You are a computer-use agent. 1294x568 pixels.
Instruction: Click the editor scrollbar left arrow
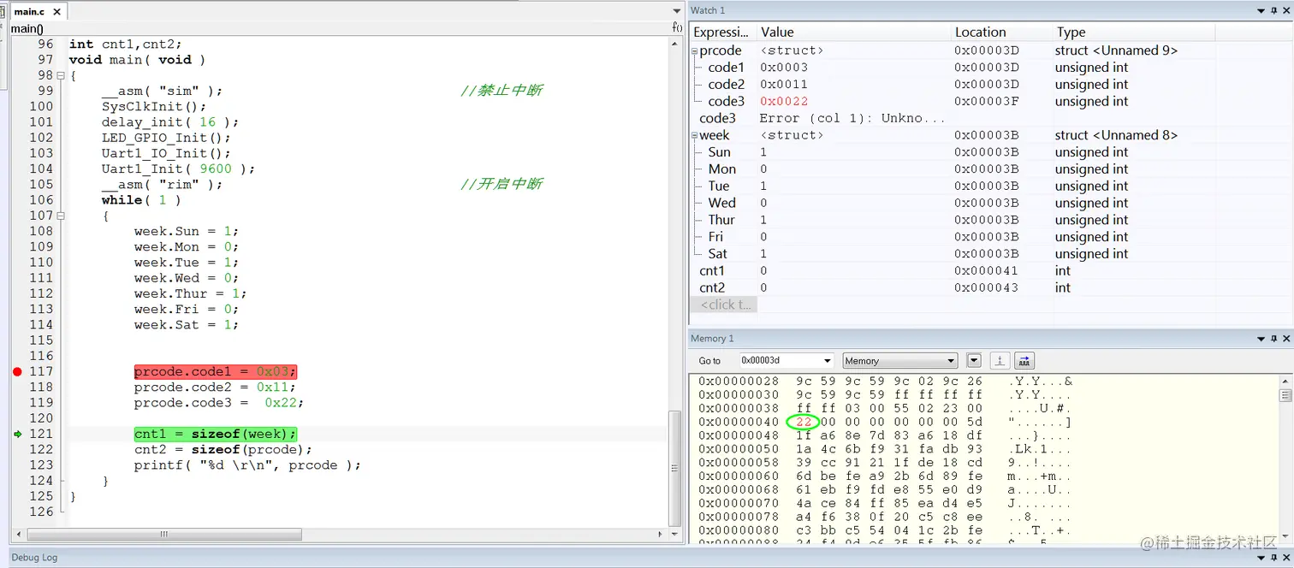point(17,535)
